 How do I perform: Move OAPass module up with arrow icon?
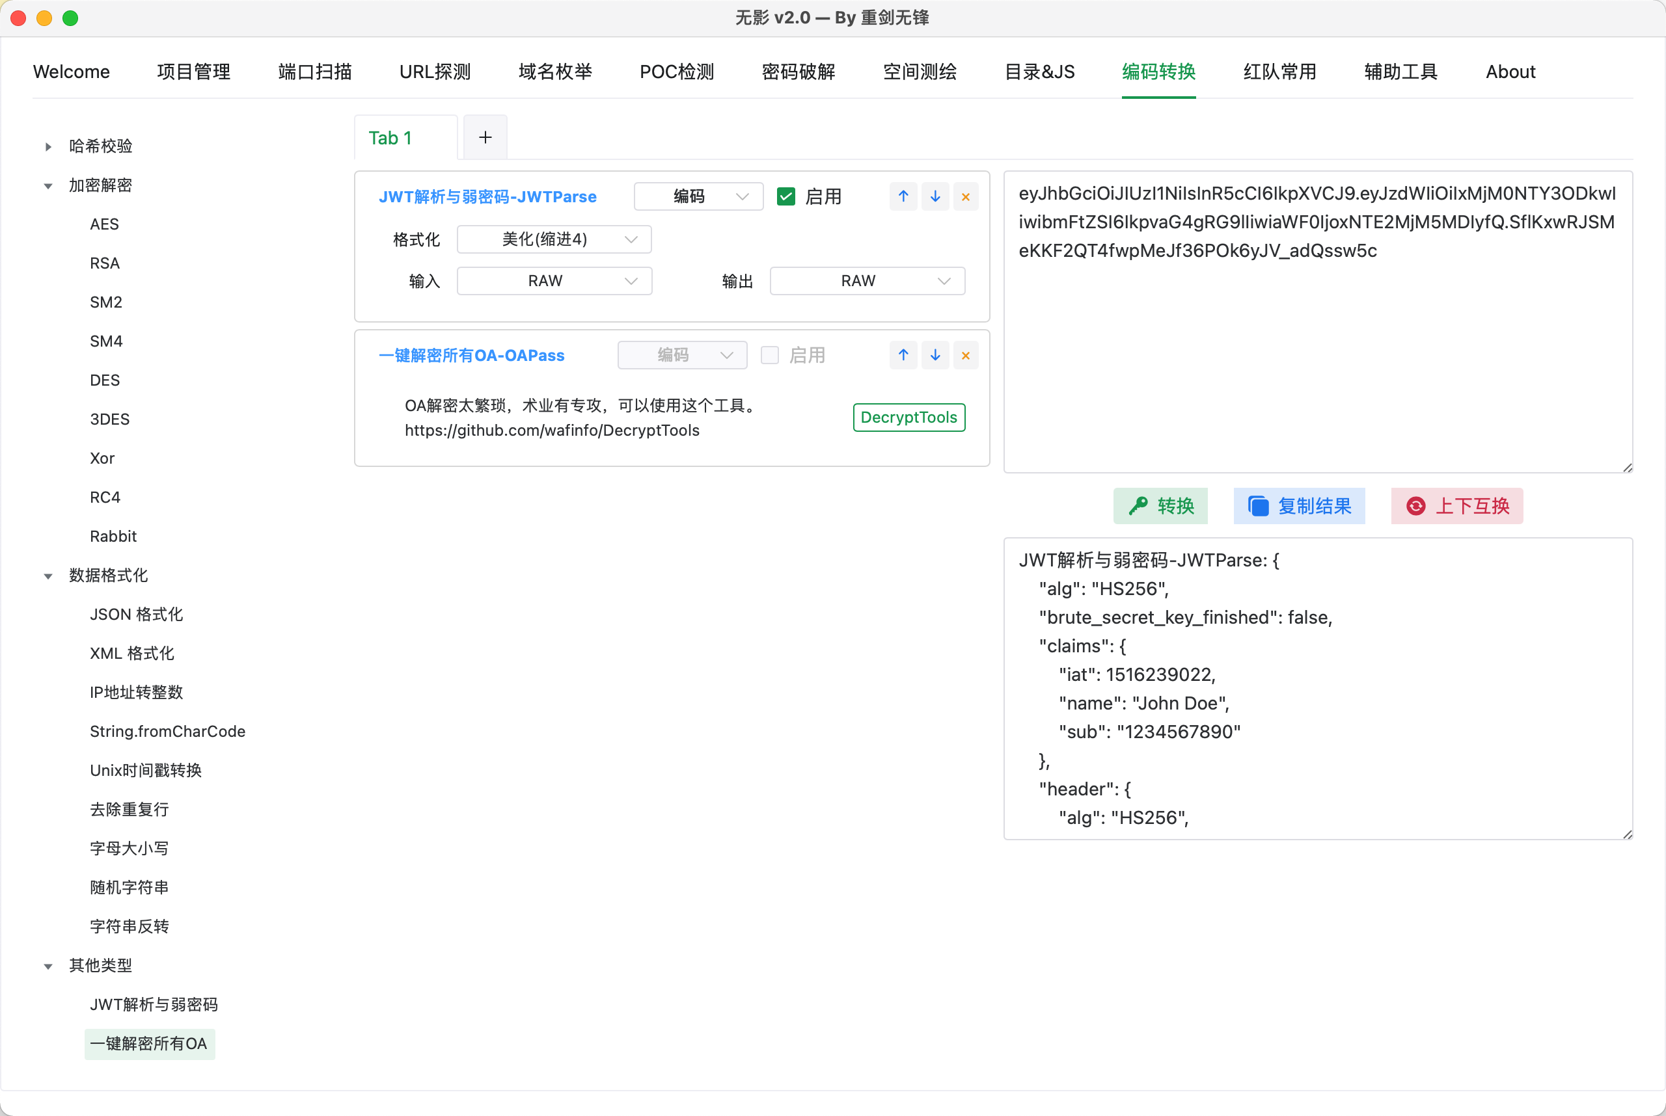click(903, 355)
